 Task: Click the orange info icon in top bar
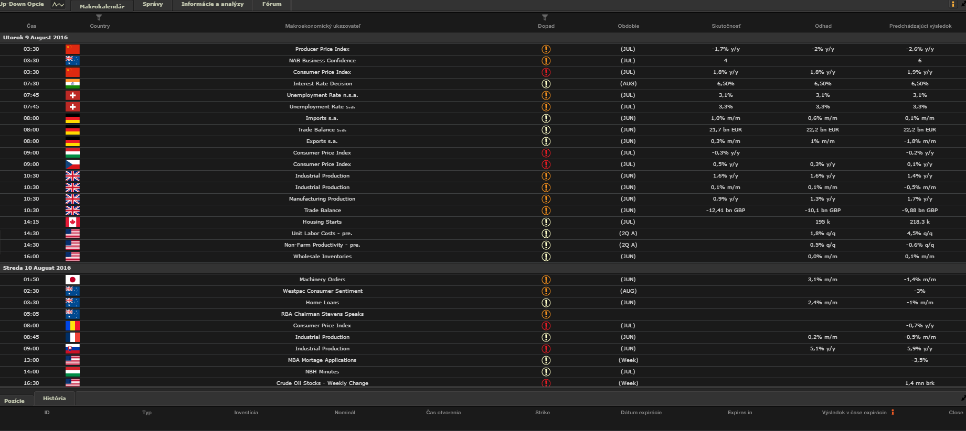coord(953,4)
